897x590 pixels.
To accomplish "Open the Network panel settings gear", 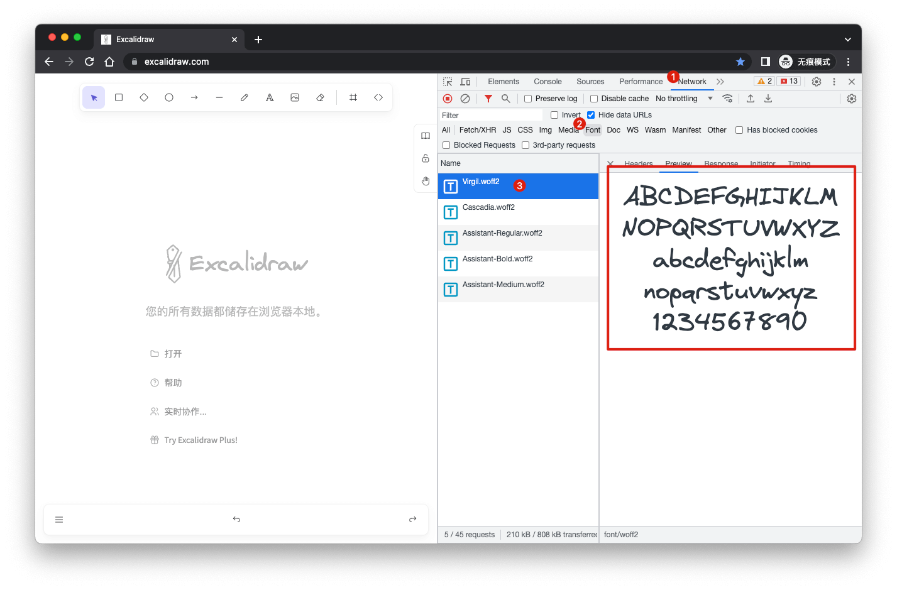I will [x=852, y=99].
